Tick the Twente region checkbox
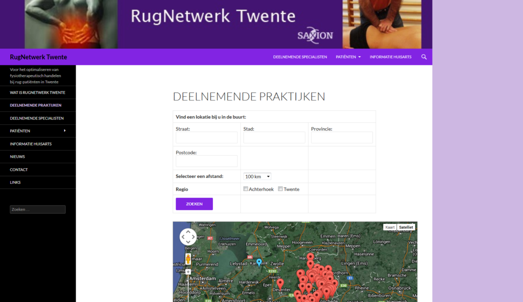523x302 pixels. pos(280,189)
